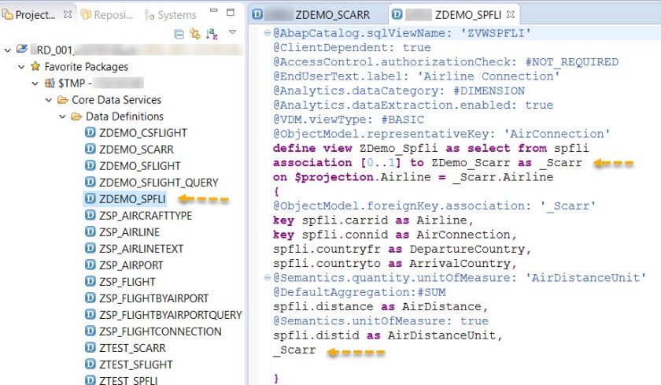Fold code block at @Semantics.quantity line
The width and height of the screenshot is (661, 385).
[x=267, y=277]
